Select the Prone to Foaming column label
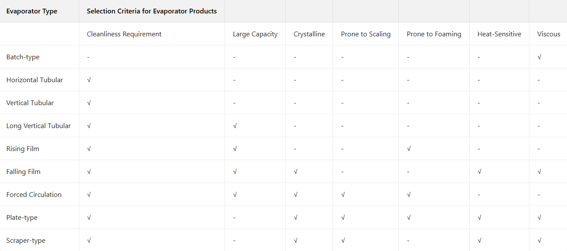 click(x=434, y=34)
